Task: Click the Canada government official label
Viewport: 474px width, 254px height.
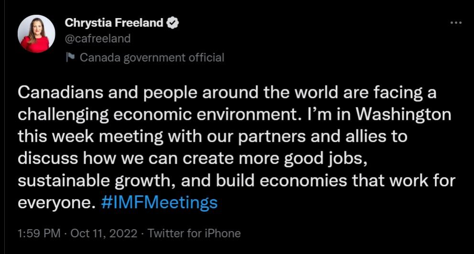Action: 151,58
